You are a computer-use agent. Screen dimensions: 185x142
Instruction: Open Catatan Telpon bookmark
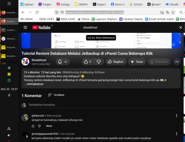coord(131,19)
